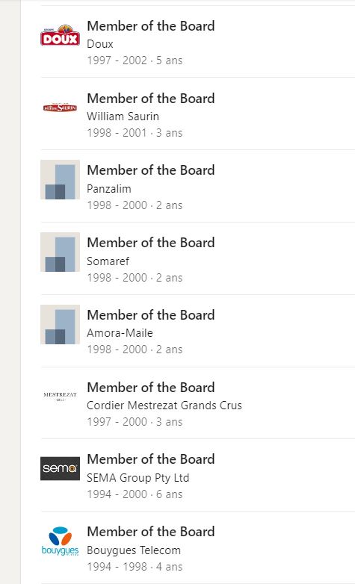This screenshot has width=355, height=584.
Task: Select the Somaref placeholder logo
Action: coord(60,252)
